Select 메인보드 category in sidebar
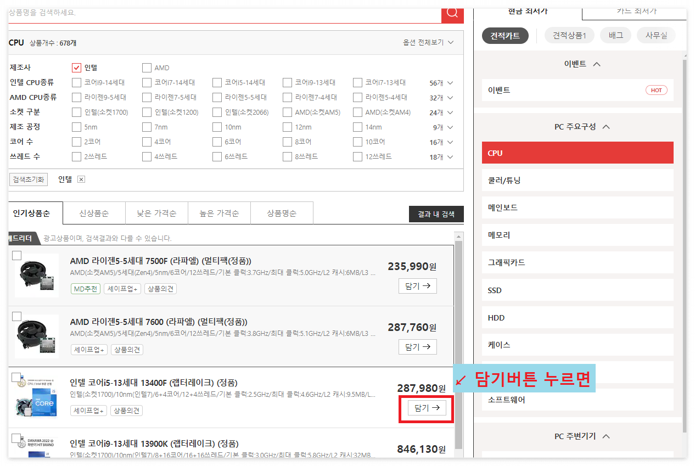The height and width of the screenshot is (466, 695). pyautogui.click(x=578, y=207)
